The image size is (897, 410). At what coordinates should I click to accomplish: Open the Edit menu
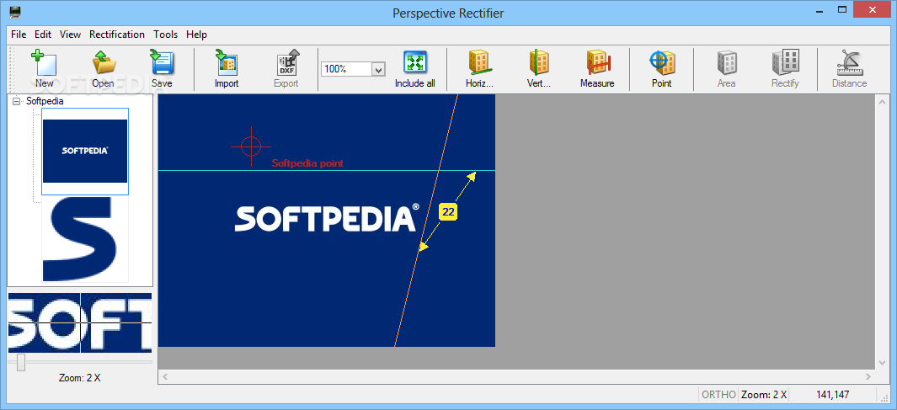click(x=43, y=35)
